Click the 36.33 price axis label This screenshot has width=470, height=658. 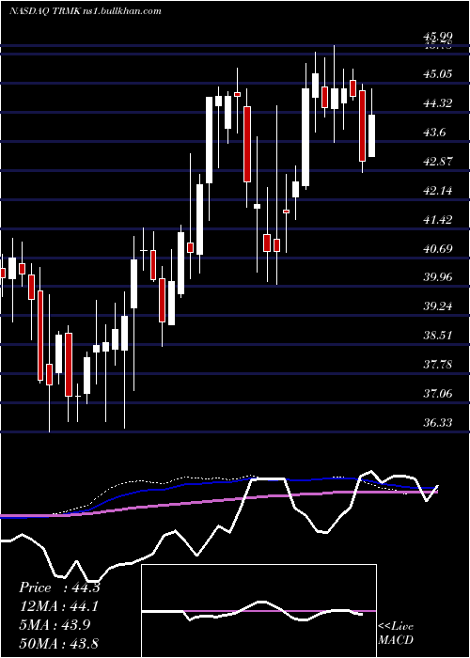pos(438,423)
